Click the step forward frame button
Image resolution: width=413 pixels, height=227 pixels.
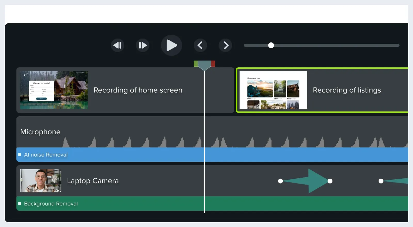pyautogui.click(x=143, y=45)
